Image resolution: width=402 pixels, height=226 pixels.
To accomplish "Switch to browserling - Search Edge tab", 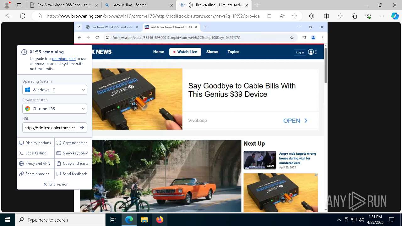I will [139, 5].
